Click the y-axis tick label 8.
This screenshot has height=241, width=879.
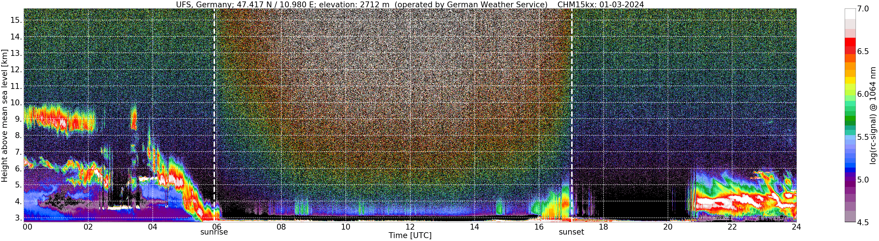point(18,135)
